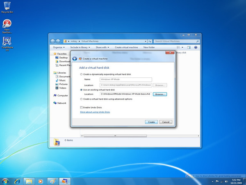The image size is (246, 185).
Task: Open the 'Share with' dropdown
Action: (102, 47)
